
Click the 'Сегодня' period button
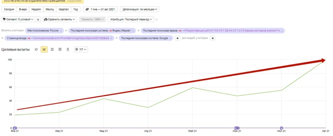pyautogui.click(x=9, y=9)
